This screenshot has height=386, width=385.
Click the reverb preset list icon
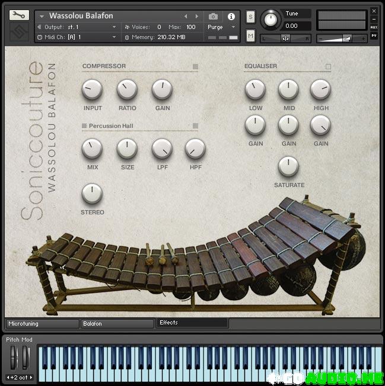tap(84, 126)
